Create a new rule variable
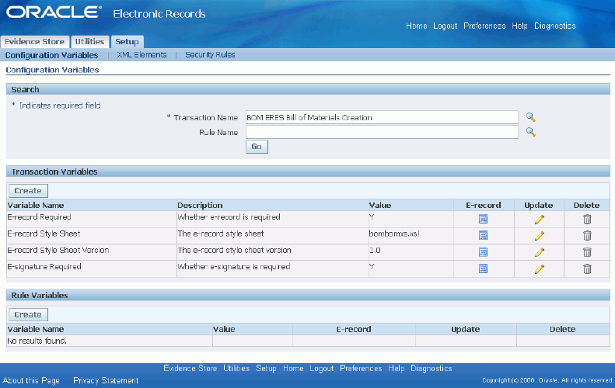615x388 pixels. click(28, 315)
